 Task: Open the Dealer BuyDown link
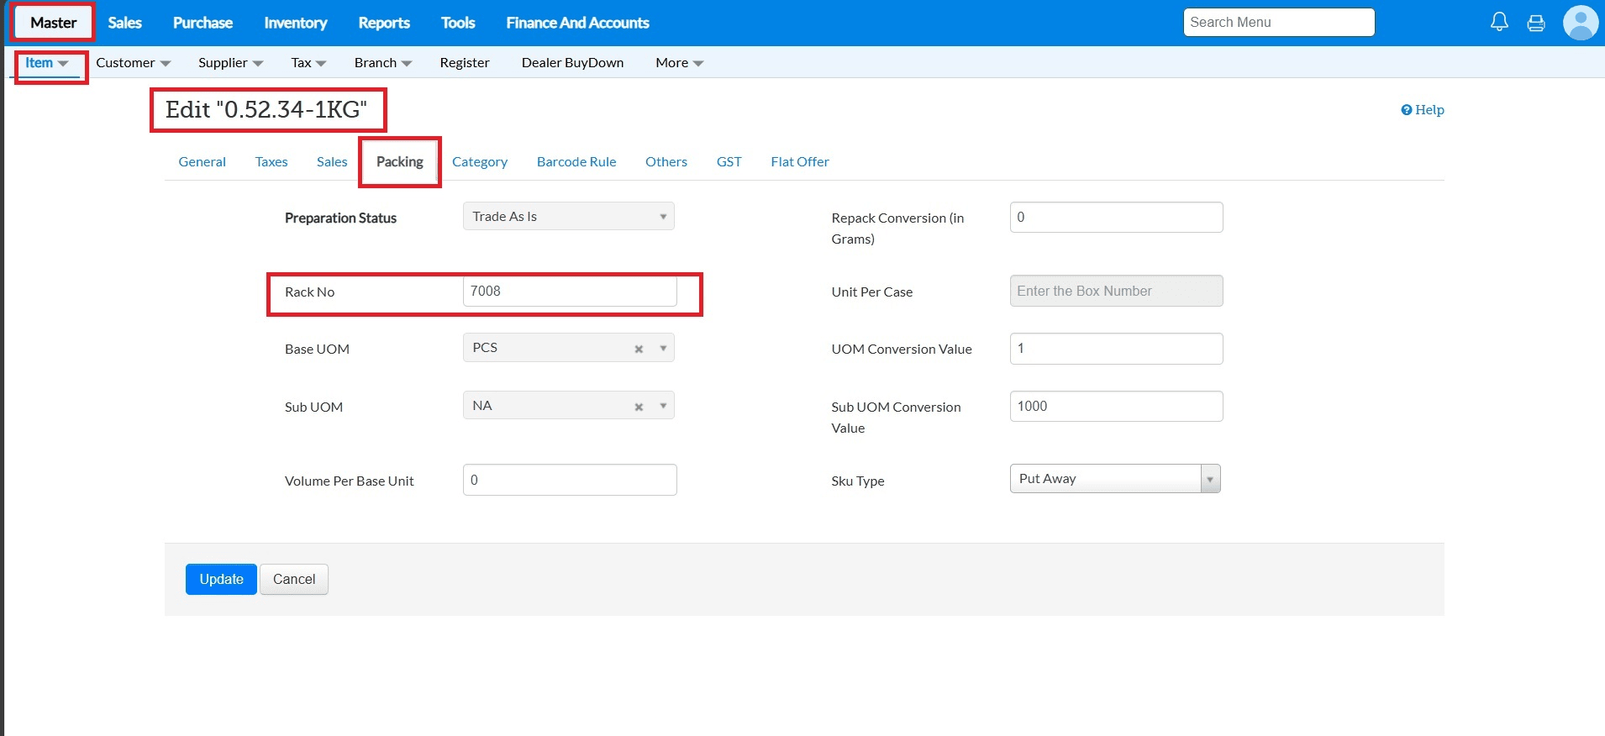(x=572, y=63)
